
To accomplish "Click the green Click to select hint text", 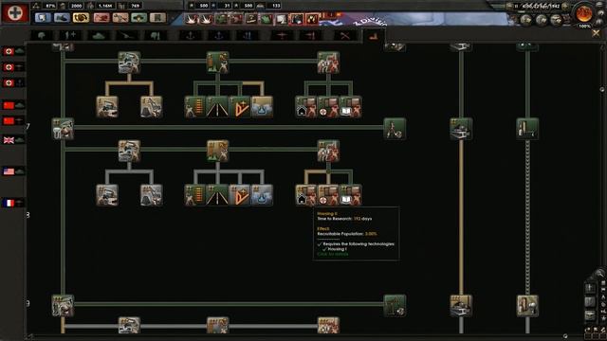I will click(333, 254).
